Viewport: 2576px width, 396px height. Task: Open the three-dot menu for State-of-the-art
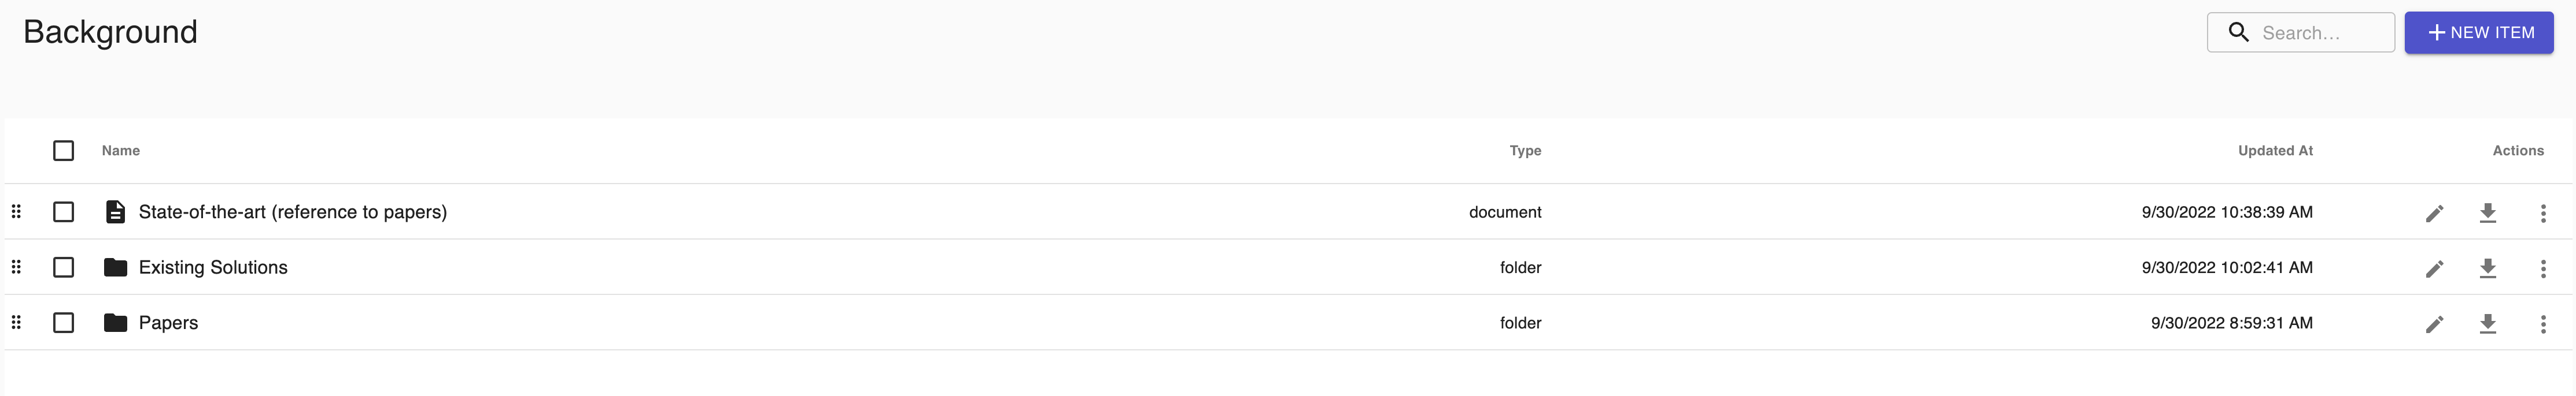[x=2543, y=211]
